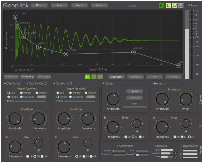The height and width of the screenshot is (164, 204).
Task: Select the 43Hz envelope point
Action: [x=134, y=52]
